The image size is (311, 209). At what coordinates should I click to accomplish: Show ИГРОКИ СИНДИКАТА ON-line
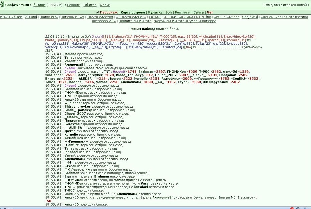tap(187, 17)
